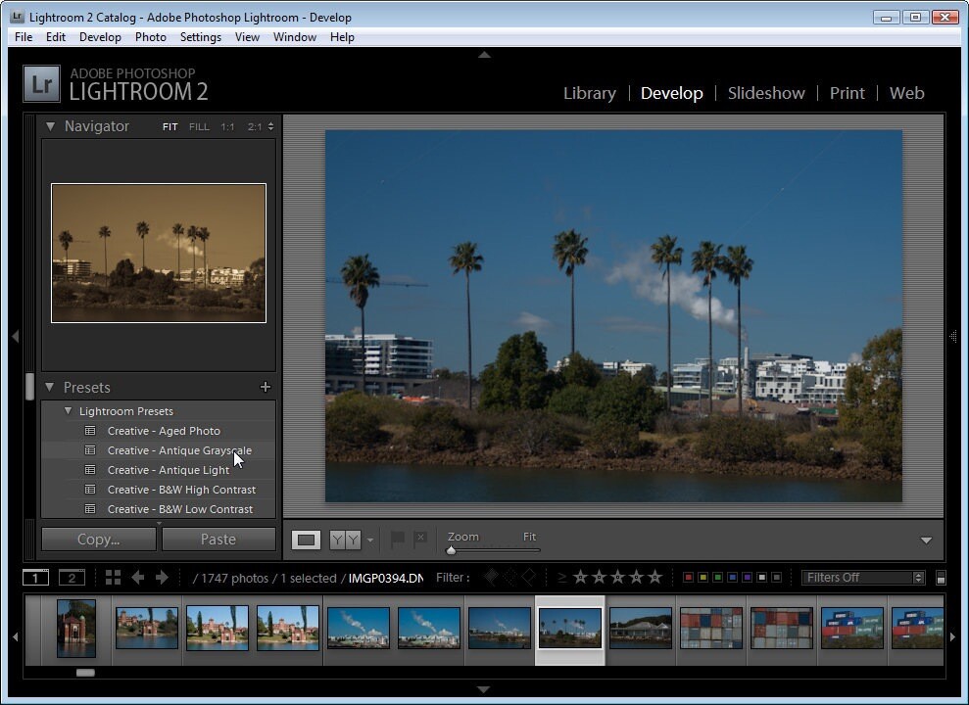Hide top module picker panel arrow
The height and width of the screenshot is (705, 969).
(484, 55)
